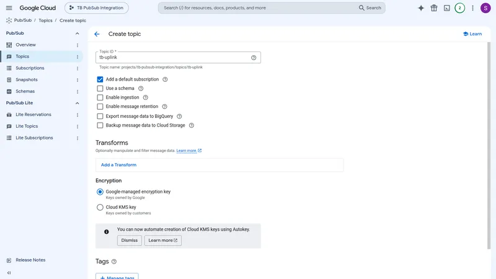Select Cloud KMS key option
Viewport: 496px width, 279px height.
pos(100,207)
